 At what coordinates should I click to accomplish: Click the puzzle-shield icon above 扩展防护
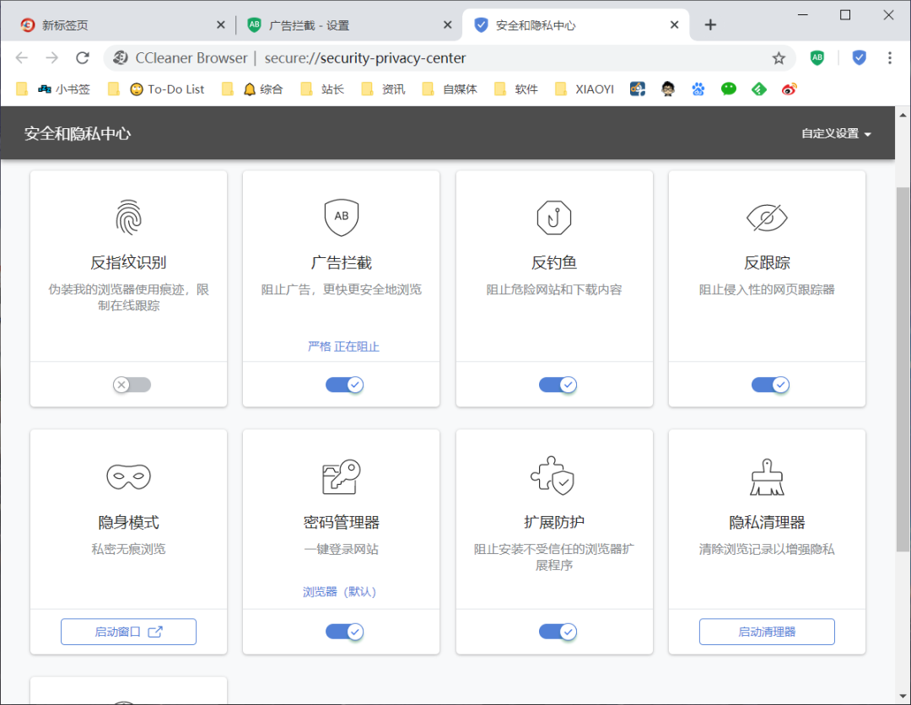(x=554, y=475)
